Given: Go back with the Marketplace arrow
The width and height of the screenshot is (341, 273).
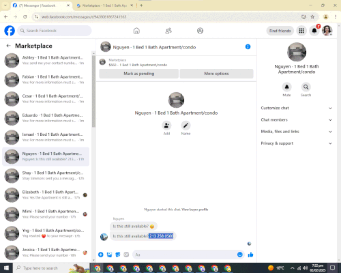Looking at the screenshot, I should [x=9, y=46].
